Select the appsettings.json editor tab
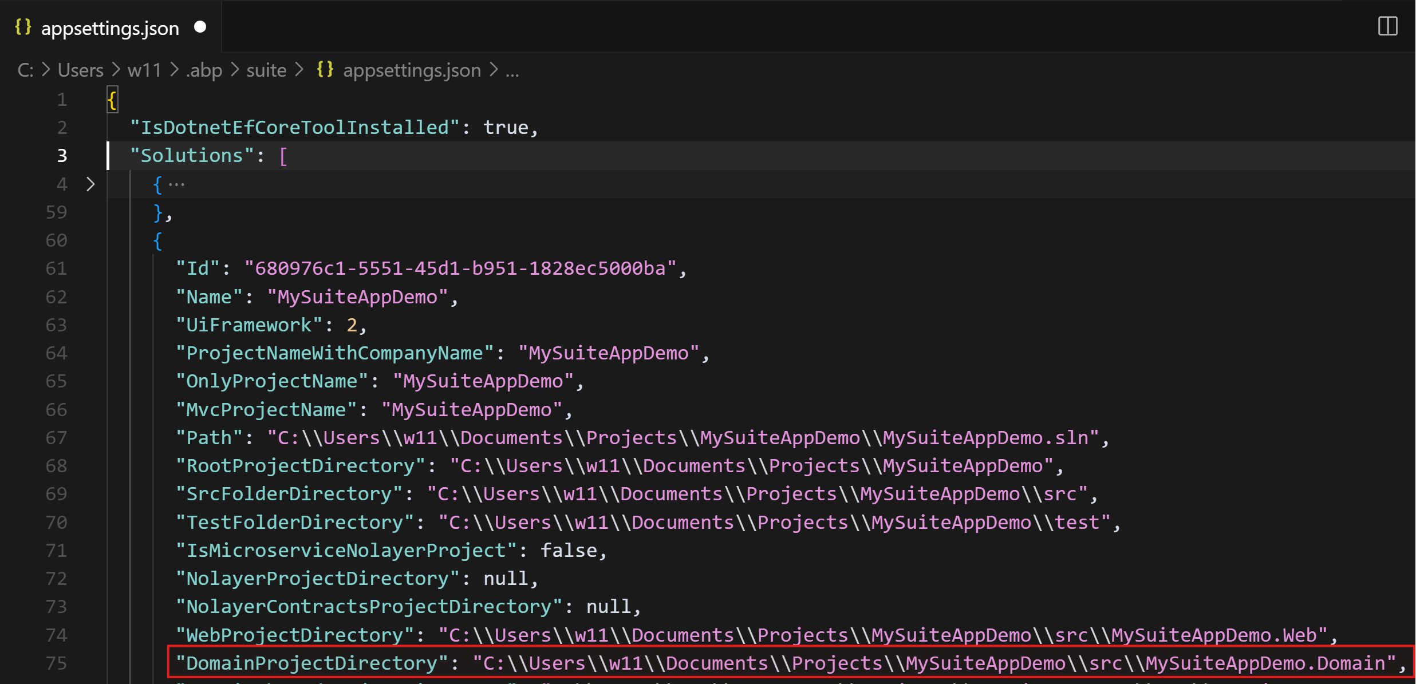The image size is (1416, 684). 111,27
